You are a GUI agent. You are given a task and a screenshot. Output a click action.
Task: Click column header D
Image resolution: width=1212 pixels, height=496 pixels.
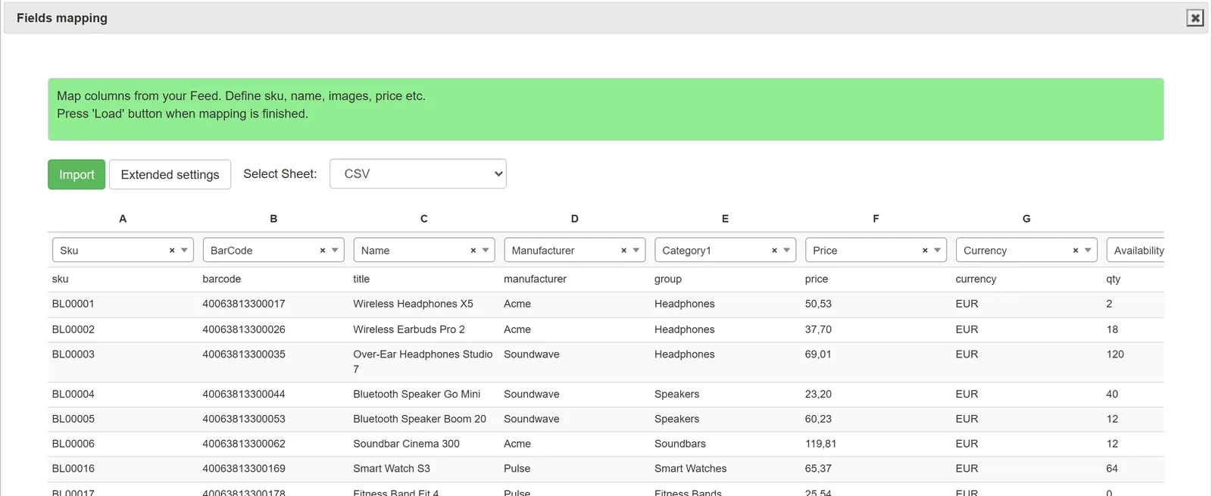[x=575, y=218]
